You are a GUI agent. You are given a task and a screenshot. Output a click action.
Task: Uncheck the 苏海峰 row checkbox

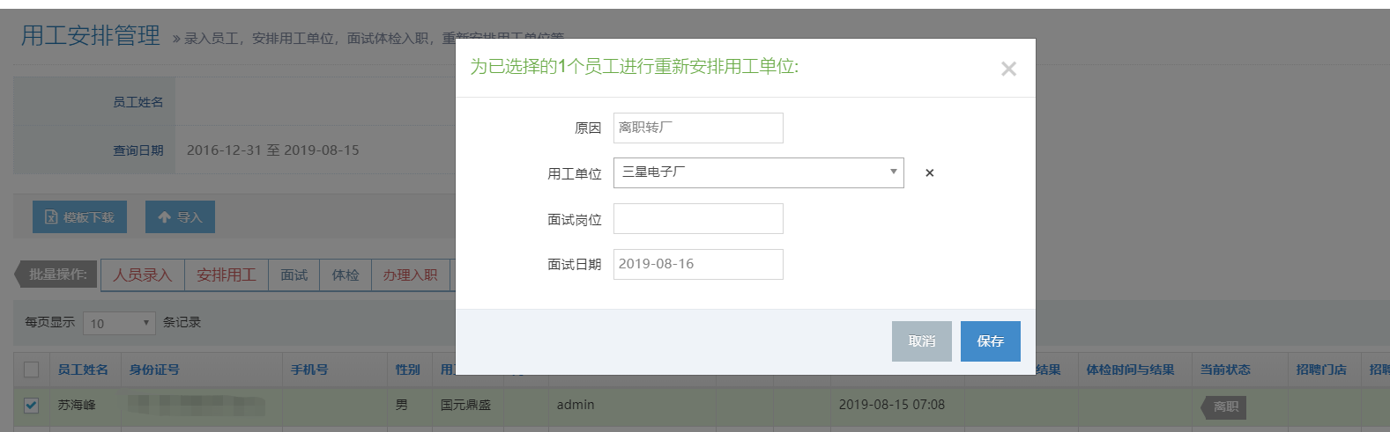(32, 406)
